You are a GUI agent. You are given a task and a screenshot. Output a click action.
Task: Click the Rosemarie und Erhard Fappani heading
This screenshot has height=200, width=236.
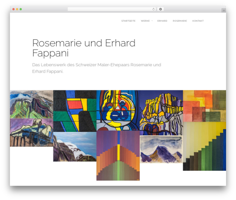coord(84,48)
